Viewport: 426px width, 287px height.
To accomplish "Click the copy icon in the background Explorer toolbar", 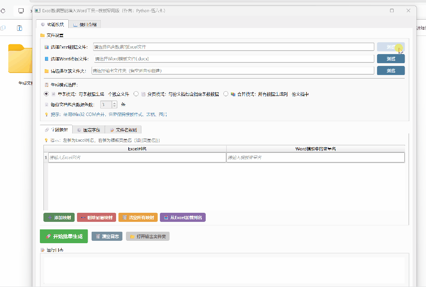I will (3, 28).
